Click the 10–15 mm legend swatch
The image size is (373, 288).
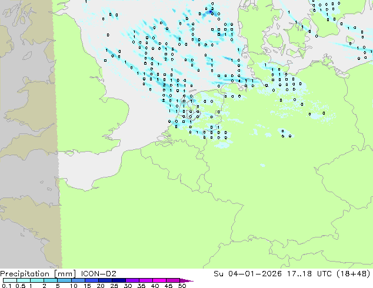pos(78,280)
